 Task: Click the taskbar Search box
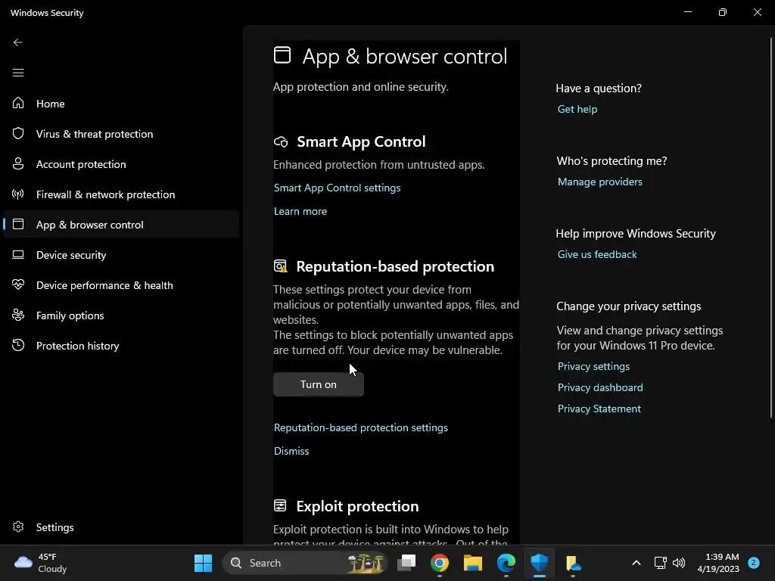click(x=306, y=563)
